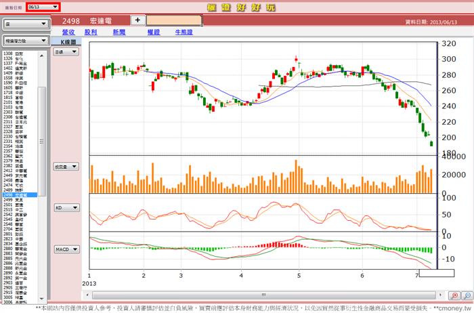Zoom in with the red magnifier icon
This screenshot has height=313, width=474.
[x=454, y=295]
